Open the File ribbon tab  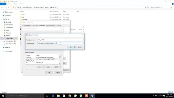3,4
